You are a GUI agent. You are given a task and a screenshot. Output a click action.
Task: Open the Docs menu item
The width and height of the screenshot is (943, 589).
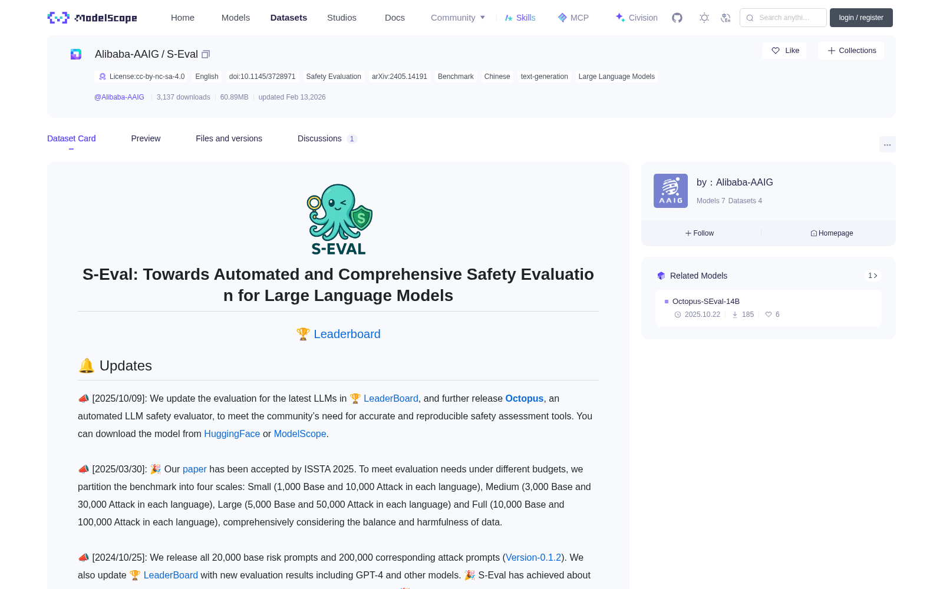(395, 18)
